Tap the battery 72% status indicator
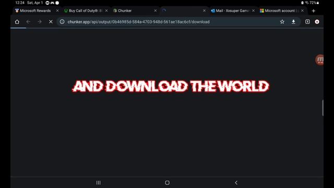The height and width of the screenshot is (188, 334). (x=314, y=3)
